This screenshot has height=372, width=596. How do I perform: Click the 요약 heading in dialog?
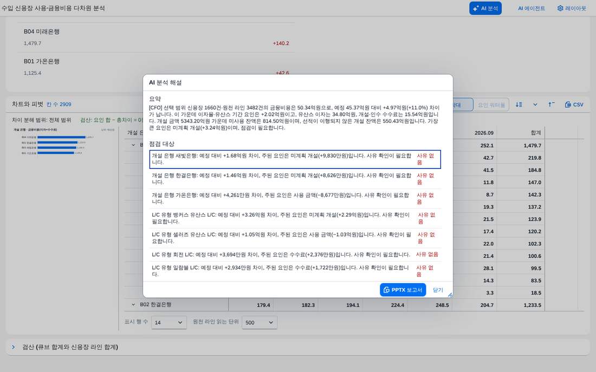pos(155,99)
